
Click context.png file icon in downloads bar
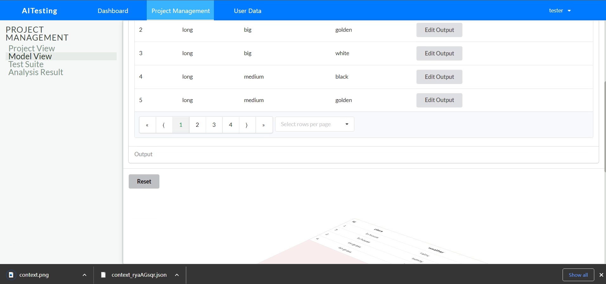pos(11,275)
